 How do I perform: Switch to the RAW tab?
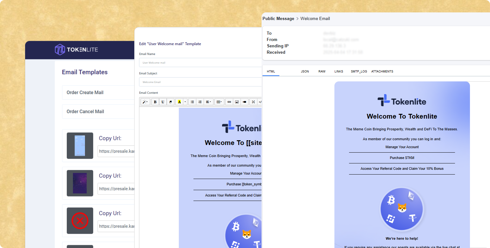(x=322, y=72)
